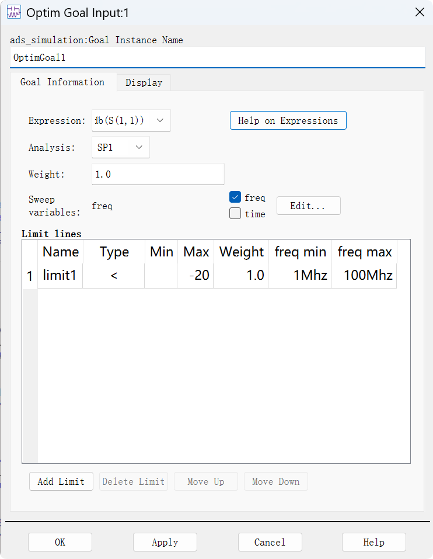Click the Type cell showing less-than
433x559 pixels.
(114, 276)
